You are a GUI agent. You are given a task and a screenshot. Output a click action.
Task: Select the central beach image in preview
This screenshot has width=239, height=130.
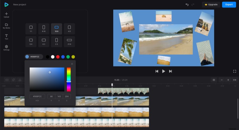[x=166, y=39]
